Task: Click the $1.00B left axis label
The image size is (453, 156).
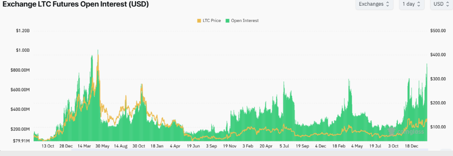Action: click(x=23, y=50)
